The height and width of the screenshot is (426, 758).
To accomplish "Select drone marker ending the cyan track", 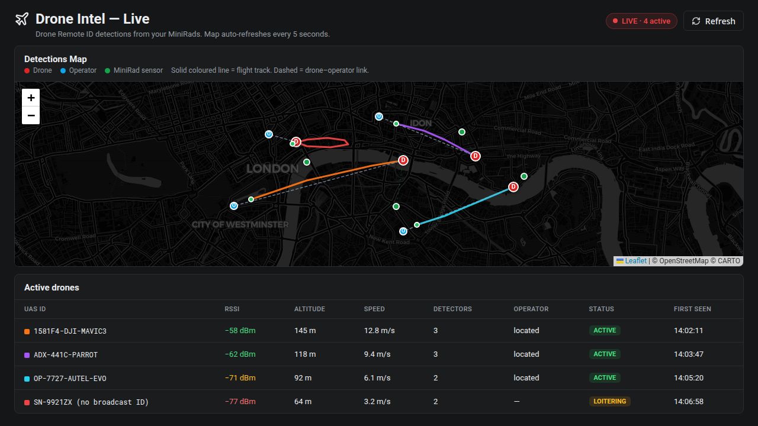I will [x=513, y=187].
